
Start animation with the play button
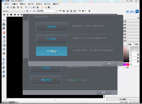[x=4, y=15]
